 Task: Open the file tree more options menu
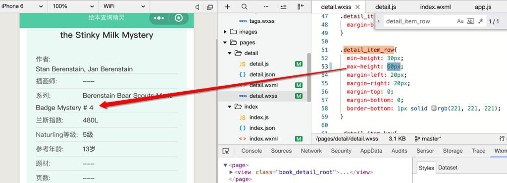coord(266,7)
